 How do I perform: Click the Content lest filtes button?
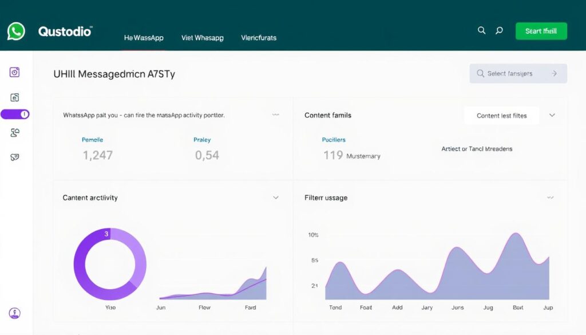pyautogui.click(x=501, y=116)
